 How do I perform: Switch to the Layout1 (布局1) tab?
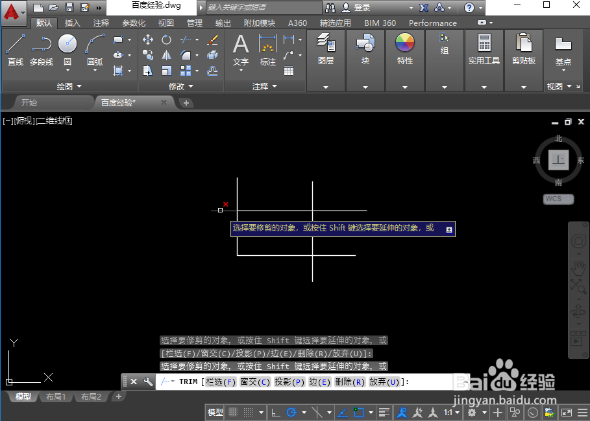click(56, 396)
